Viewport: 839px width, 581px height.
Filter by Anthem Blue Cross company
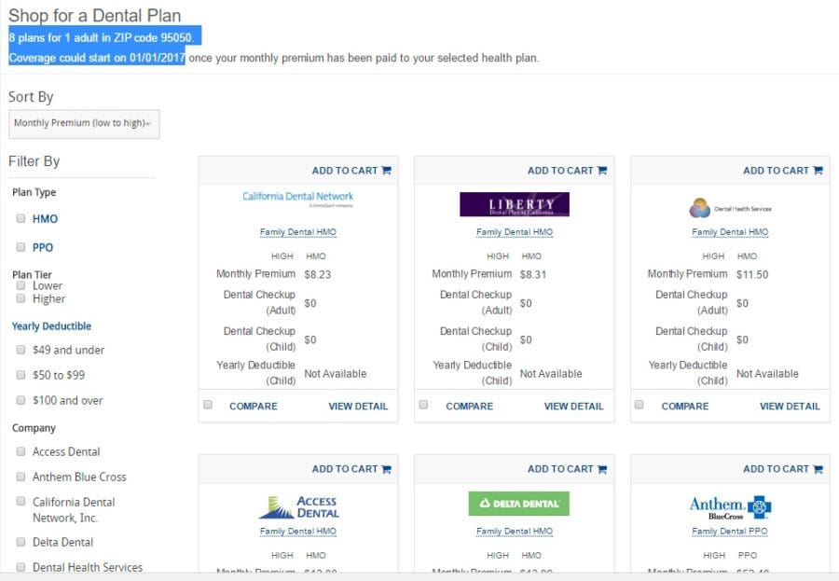[x=21, y=477]
